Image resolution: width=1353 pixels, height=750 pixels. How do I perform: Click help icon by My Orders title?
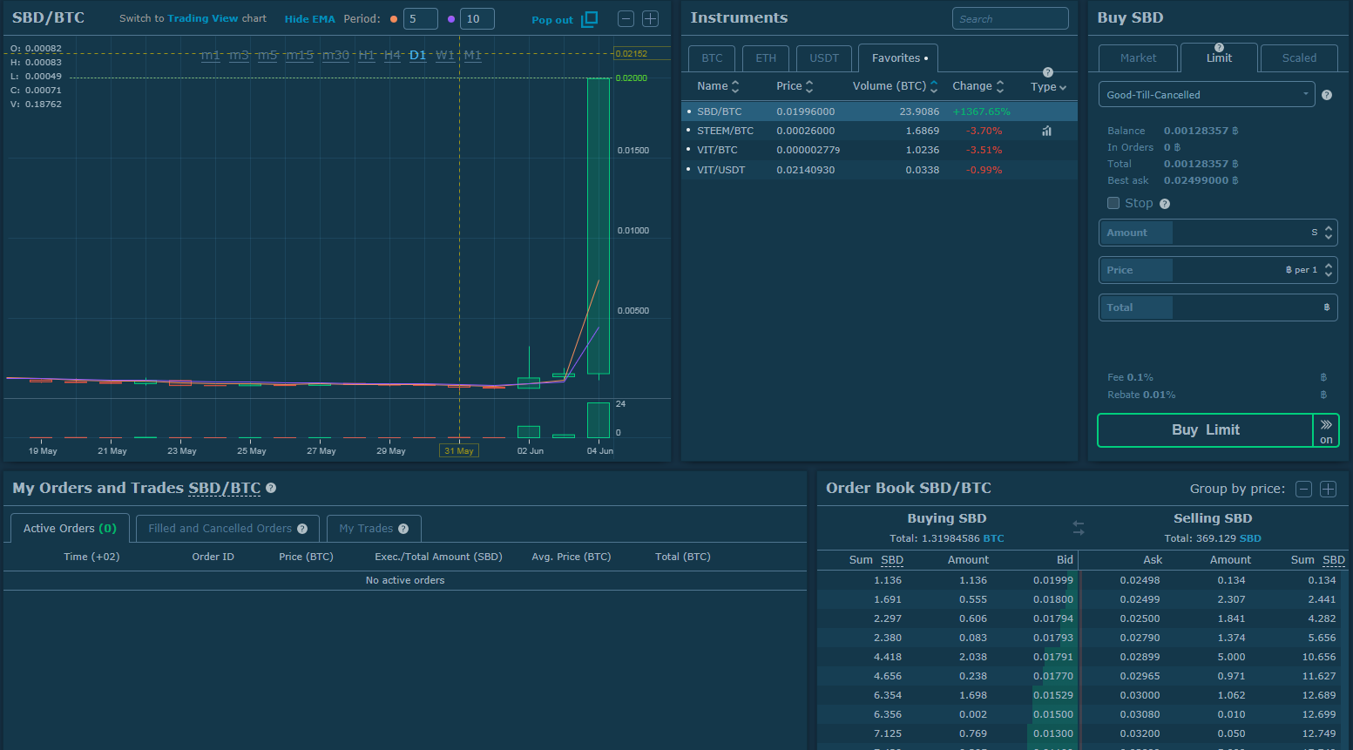click(271, 488)
